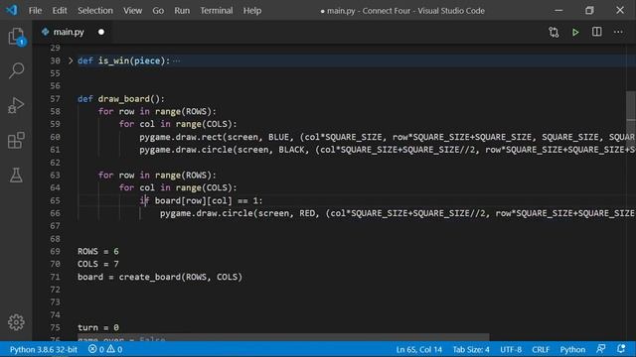This screenshot has height=357, width=636.
Task: Click the pygame.draw.rect code line
Action: (387, 137)
